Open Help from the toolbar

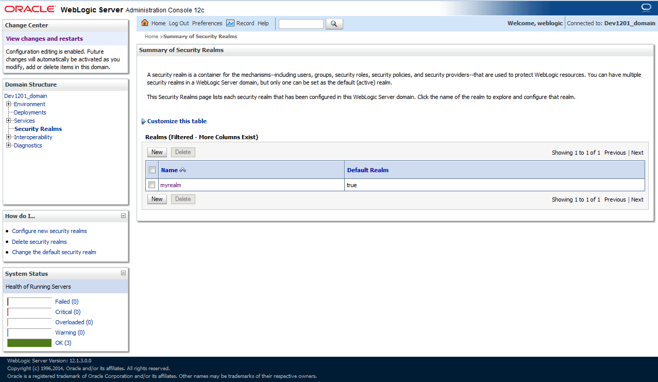point(263,23)
